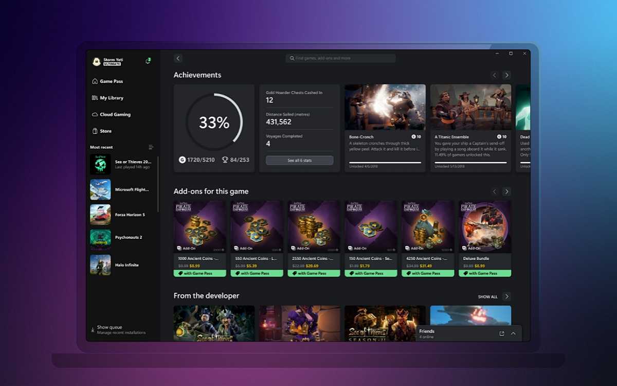Expand the Friends panel chevron
This screenshot has height=386, width=617.
[x=513, y=334]
